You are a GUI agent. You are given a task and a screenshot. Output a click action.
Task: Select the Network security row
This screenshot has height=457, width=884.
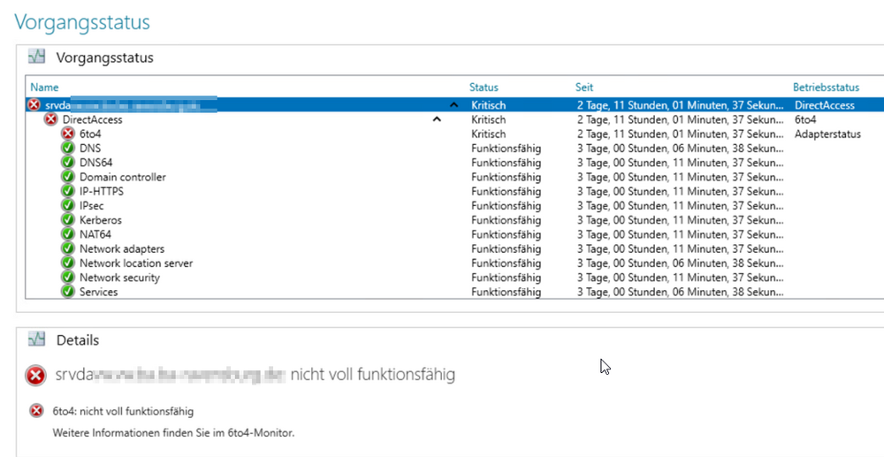coord(119,278)
